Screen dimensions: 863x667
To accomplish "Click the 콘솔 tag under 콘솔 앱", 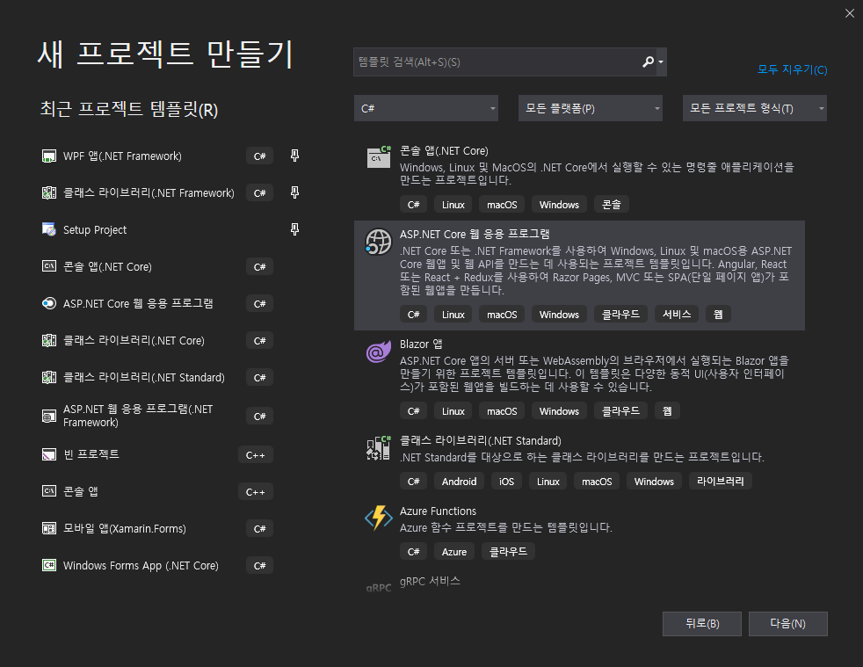I will point(612,205).
